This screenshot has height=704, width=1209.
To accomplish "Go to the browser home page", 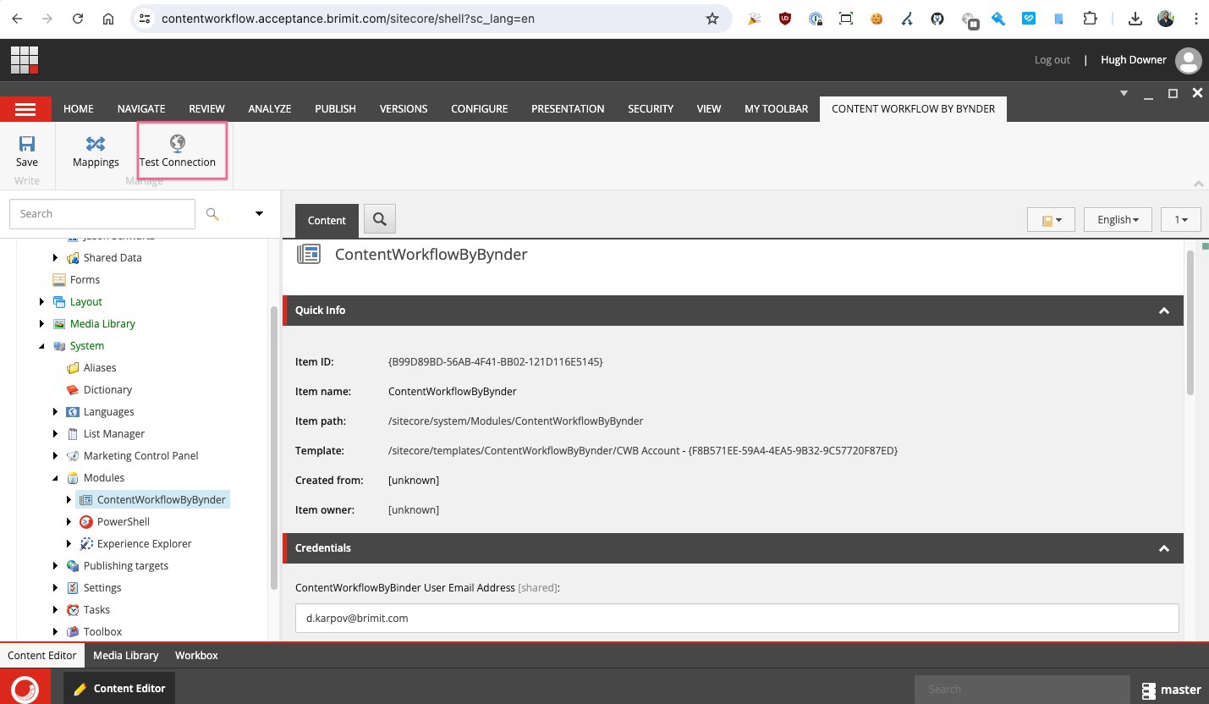I will 107,19.
